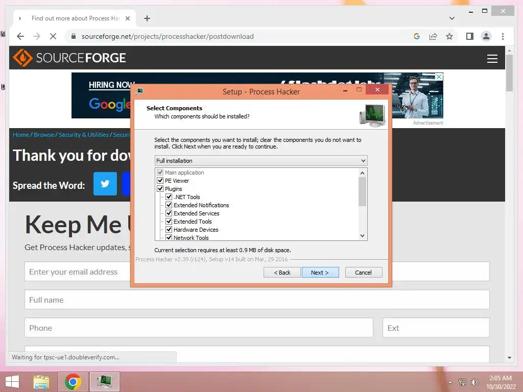Click Next in setup wizard

pos(320,273)
